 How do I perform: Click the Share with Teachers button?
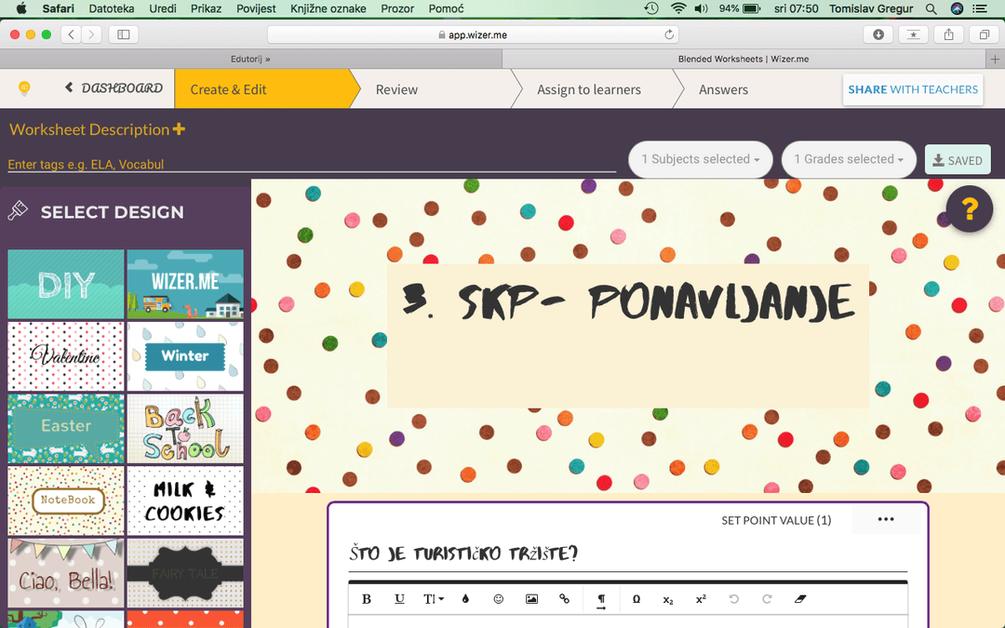pyautogui.click(x=913, y=89)
